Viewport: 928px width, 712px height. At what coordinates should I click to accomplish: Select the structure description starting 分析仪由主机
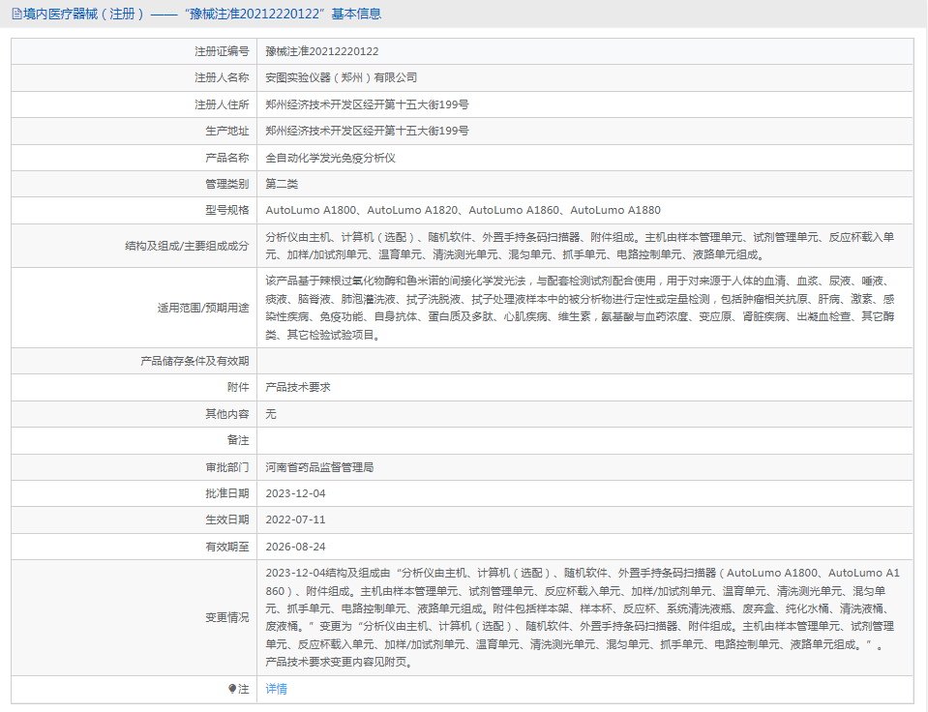tap(580, 246)
